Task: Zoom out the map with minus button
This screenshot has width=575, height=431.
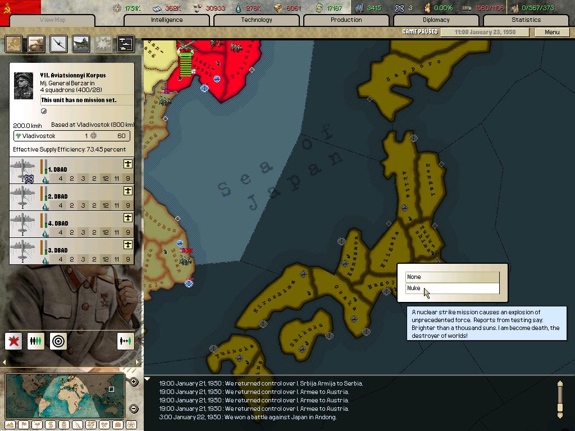Action: click(x=134, y=409)
